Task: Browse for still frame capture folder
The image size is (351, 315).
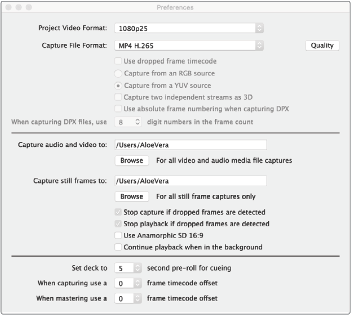Action: coord(132,197)
